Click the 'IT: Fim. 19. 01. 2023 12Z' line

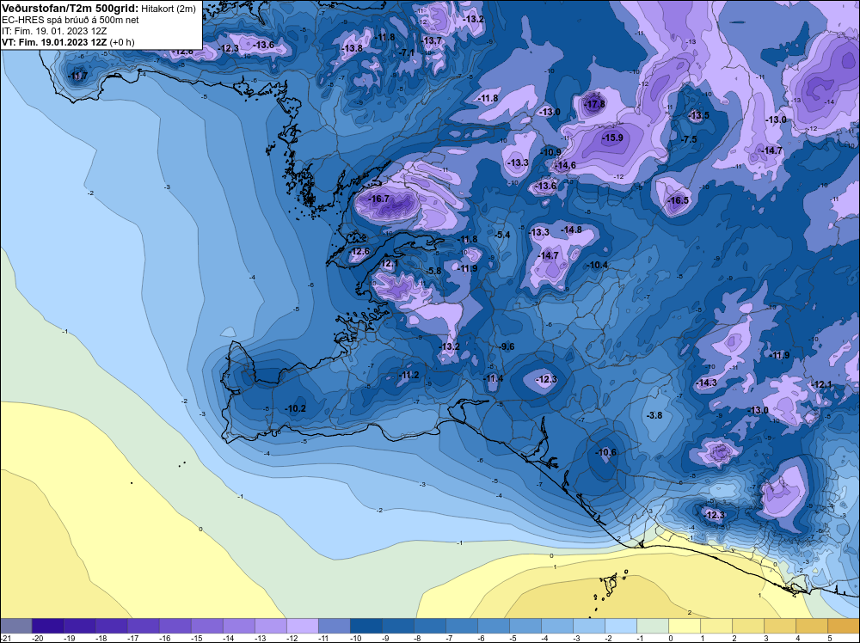pos(53,31)
